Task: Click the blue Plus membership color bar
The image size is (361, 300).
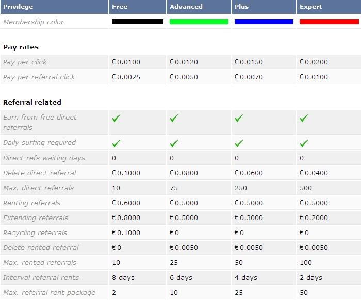Action: 264,22
